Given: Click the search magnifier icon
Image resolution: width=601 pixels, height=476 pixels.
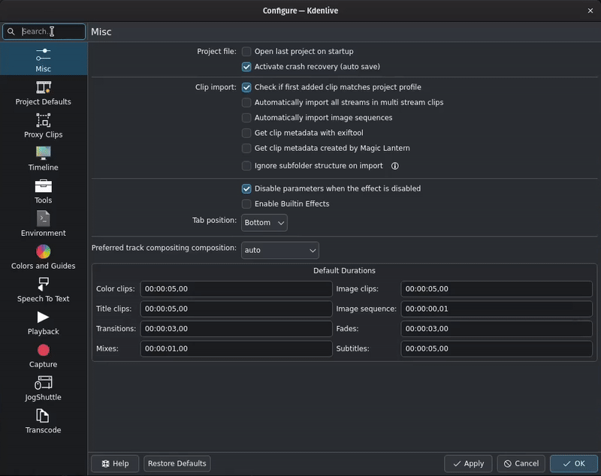Looking at the screenshot, I should click(11, 32).
